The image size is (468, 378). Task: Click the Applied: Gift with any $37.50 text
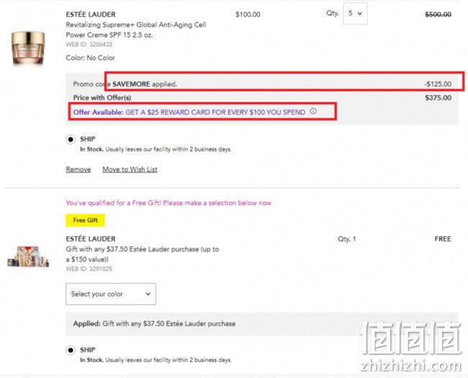click(x=154, y=323)
